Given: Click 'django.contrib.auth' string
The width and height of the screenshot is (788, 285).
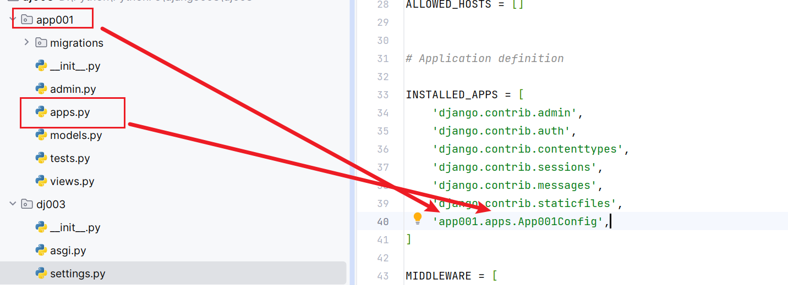Looking at the screenshot, I should click(501, 131).
